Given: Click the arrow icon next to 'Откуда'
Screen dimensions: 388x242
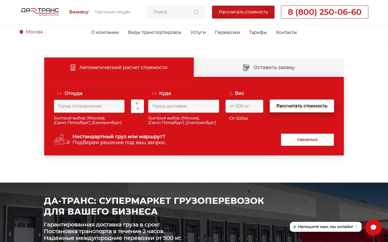Looking at the screenshot, I should coord(60,94).
